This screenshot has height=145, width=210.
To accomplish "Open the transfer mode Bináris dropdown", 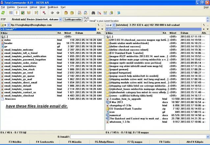I will (x=61, y=19).
